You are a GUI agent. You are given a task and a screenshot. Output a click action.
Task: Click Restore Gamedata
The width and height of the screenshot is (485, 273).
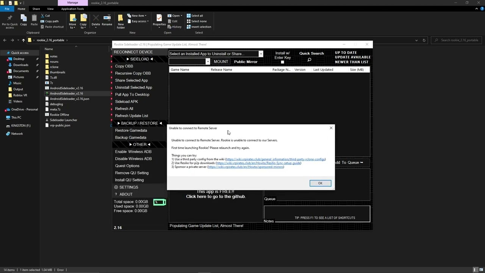(x=131, y=130)
